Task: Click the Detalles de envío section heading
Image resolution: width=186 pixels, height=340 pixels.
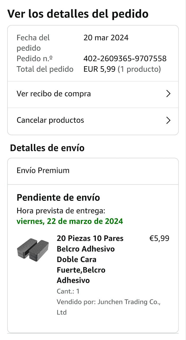Action: 47,148
